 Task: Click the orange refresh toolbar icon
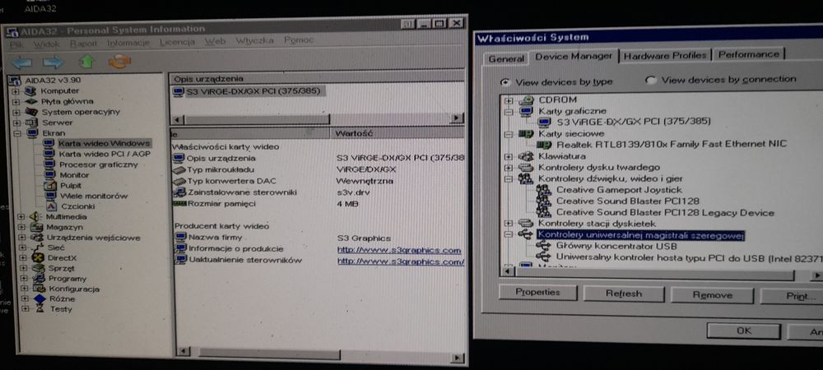[119, 62]
